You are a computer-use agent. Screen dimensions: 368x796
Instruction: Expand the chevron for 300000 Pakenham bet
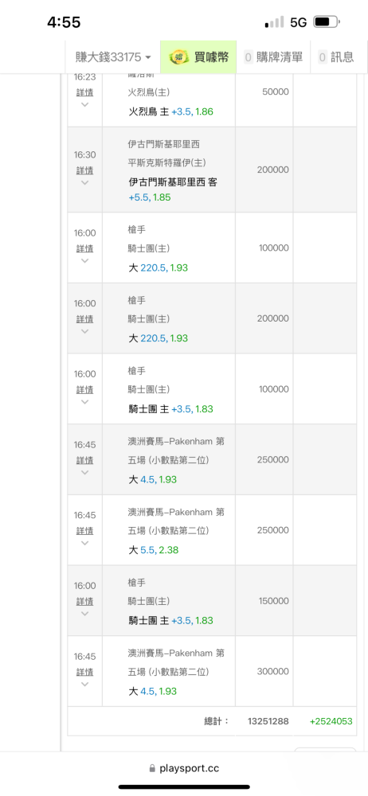tap(85, 684)
